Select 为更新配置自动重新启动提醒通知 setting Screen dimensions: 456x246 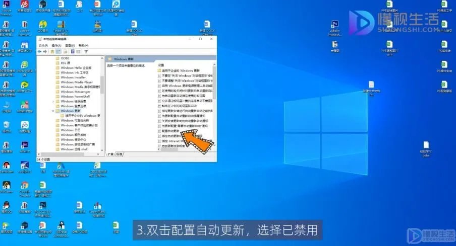click(x=182, y=116)
